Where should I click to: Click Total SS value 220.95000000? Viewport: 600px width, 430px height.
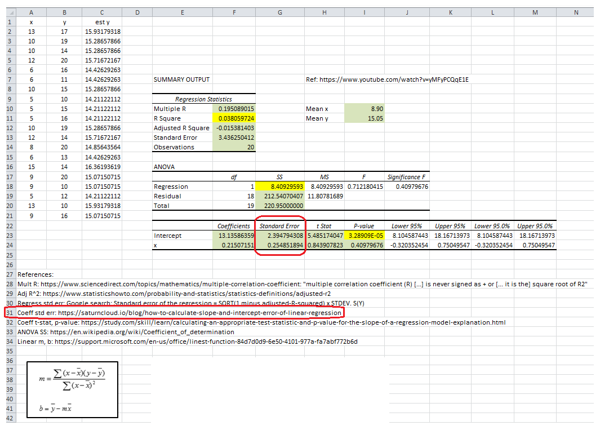280,206
